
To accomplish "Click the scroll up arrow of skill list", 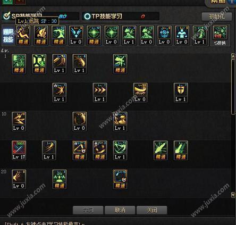I will [233, 56].
